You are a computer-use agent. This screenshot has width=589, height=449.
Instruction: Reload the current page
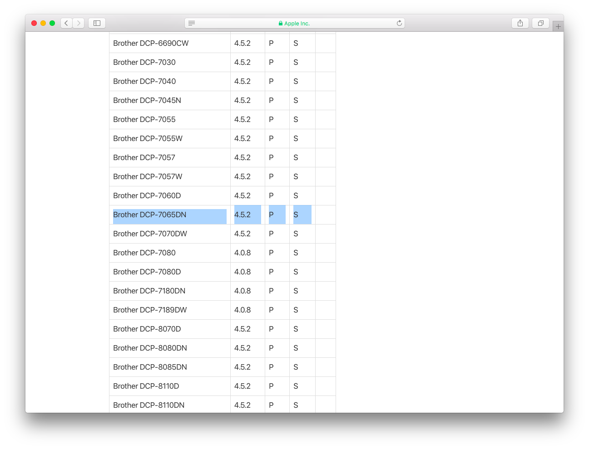399,23
